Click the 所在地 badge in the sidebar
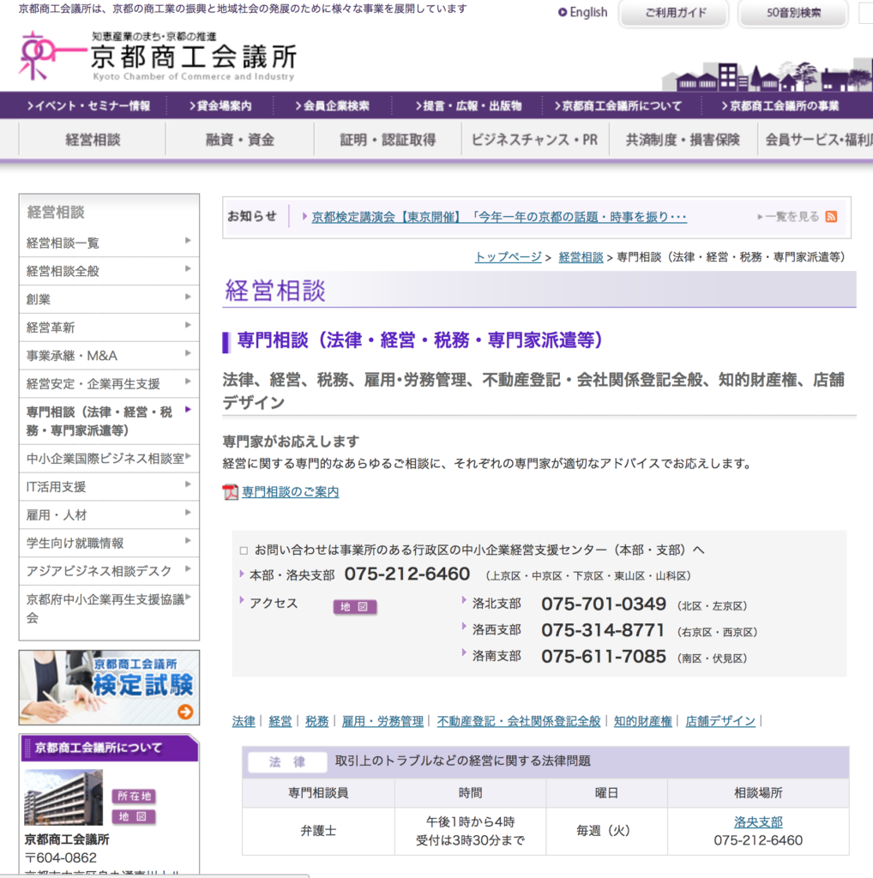873x878 pixels. (133, 796)
